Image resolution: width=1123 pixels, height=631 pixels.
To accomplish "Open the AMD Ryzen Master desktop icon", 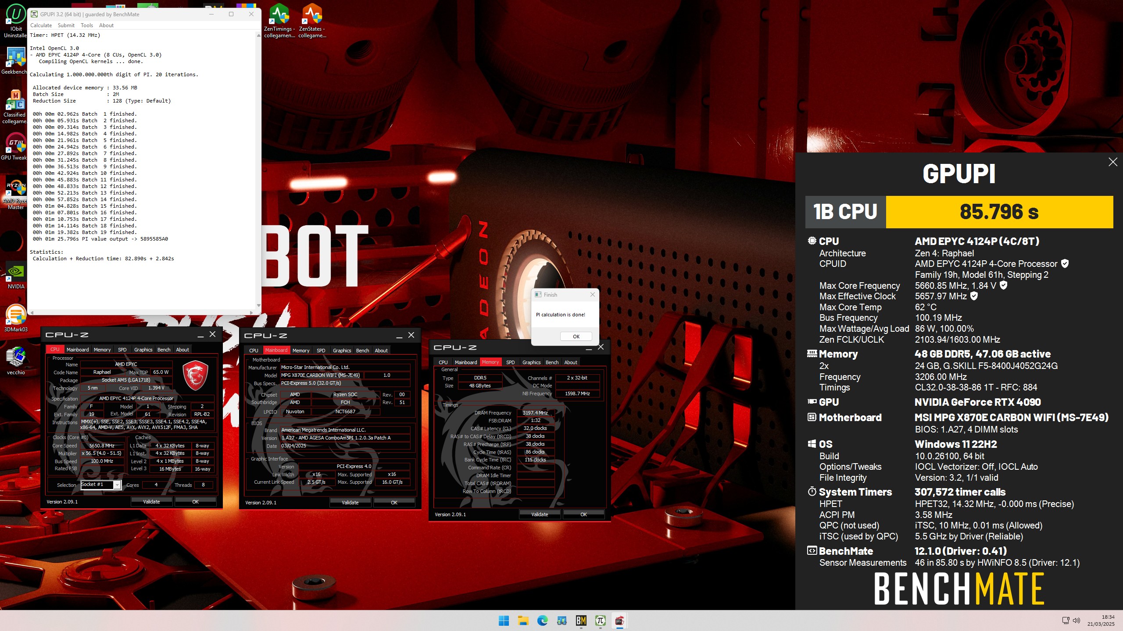I will coord(15,193).
